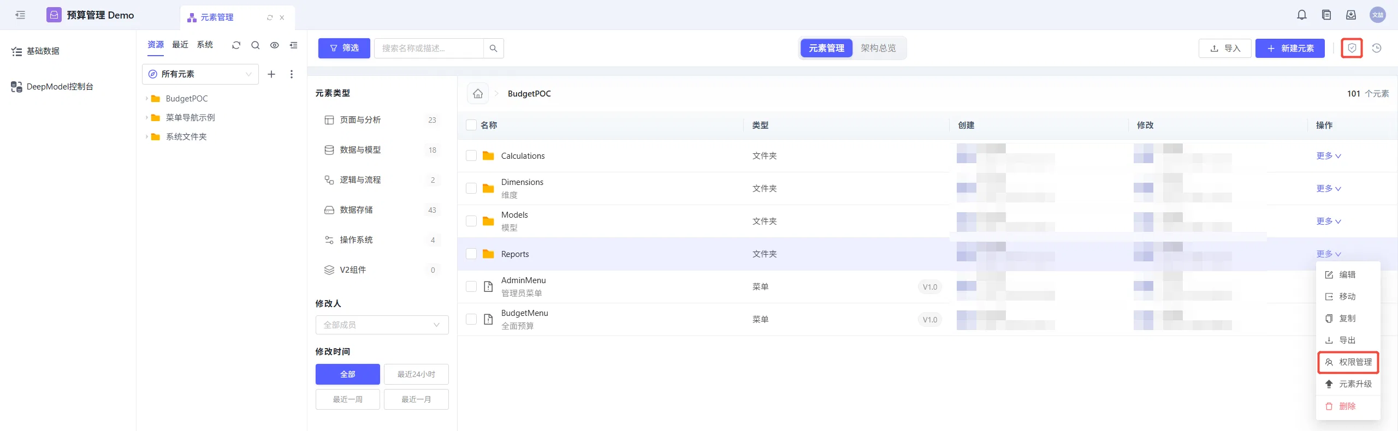Expand the 菜单导航示例 tree folder

point(146,118)
